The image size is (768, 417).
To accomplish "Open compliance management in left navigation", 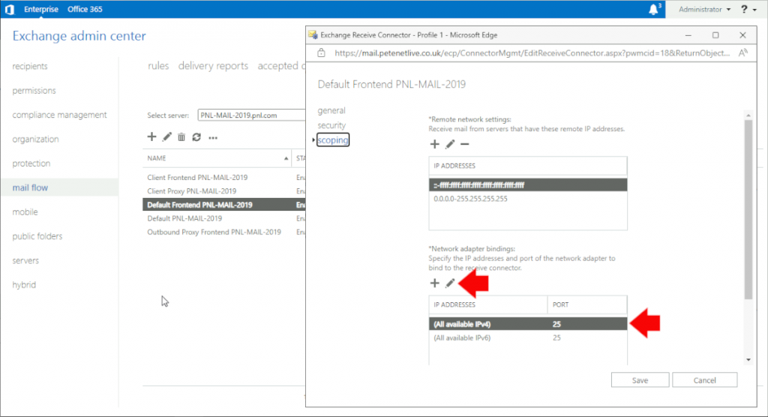I will coord(59,115).
